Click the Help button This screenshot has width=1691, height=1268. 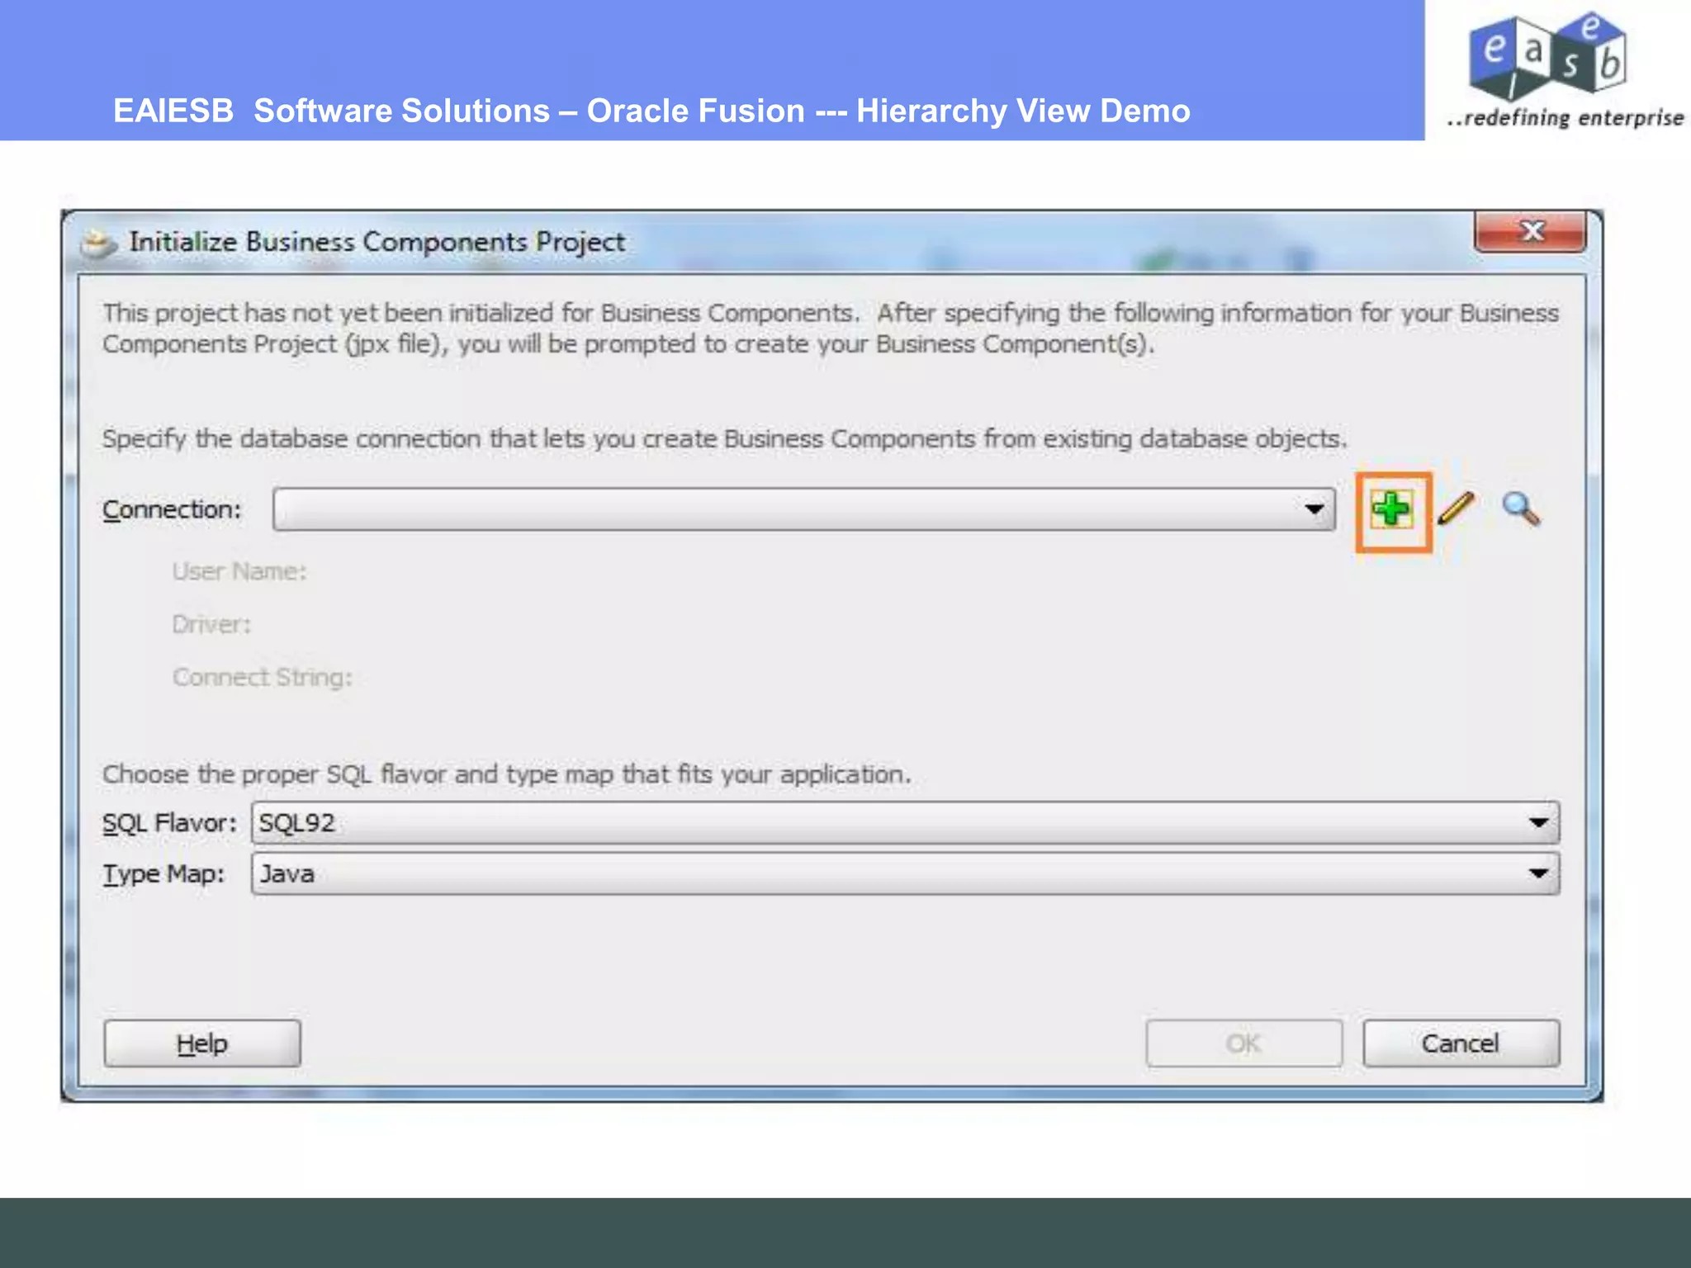202,1043
